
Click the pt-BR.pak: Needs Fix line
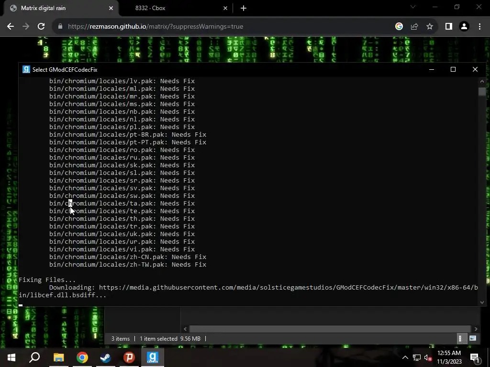coord(127,134)
